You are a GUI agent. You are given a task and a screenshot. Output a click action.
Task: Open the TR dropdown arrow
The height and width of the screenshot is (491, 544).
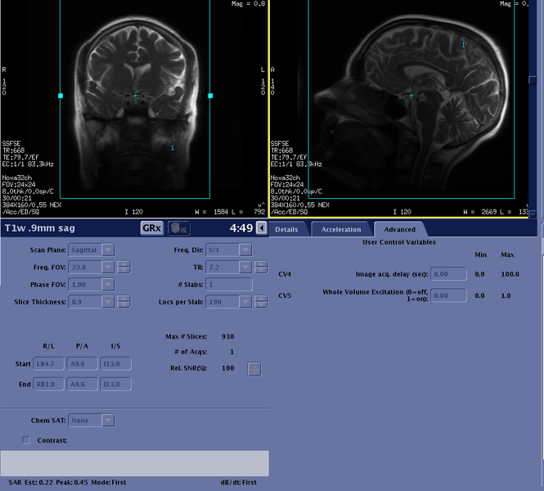point(245,268)
